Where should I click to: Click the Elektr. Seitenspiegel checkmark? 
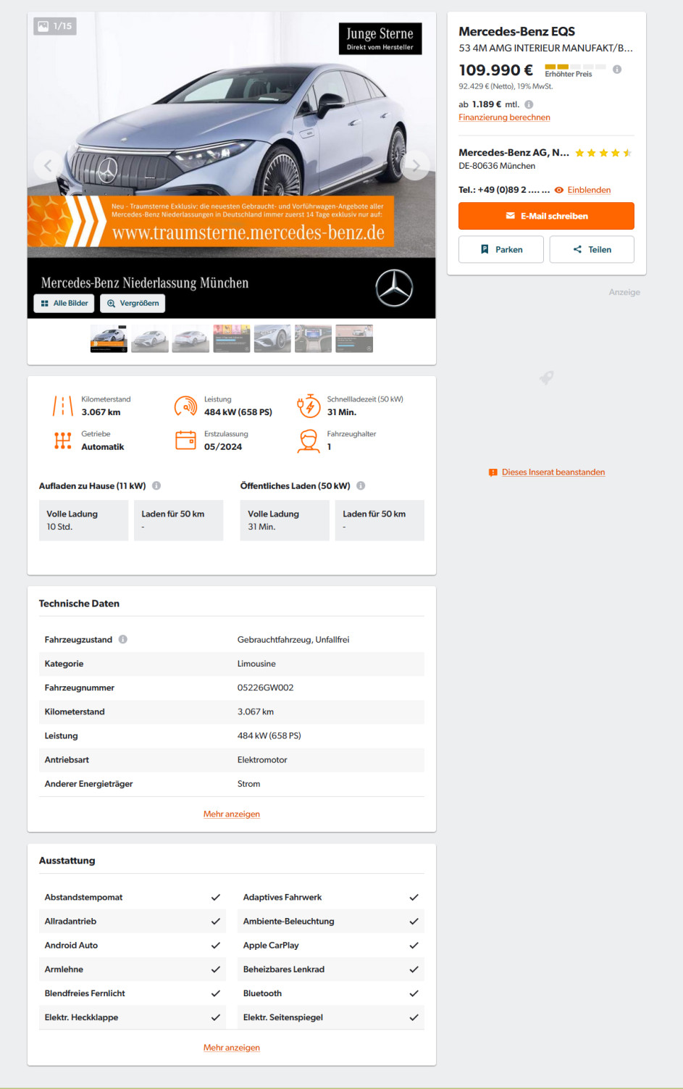414,1017
